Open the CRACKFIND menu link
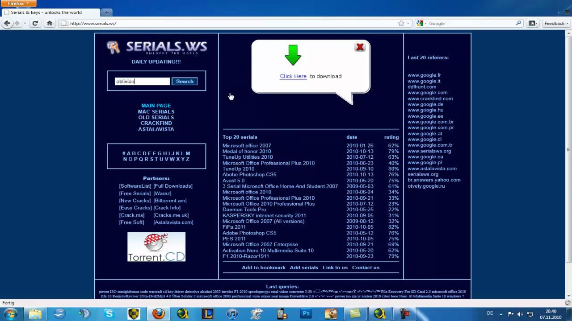Screen dimensions: 572x321 [156, 123]
